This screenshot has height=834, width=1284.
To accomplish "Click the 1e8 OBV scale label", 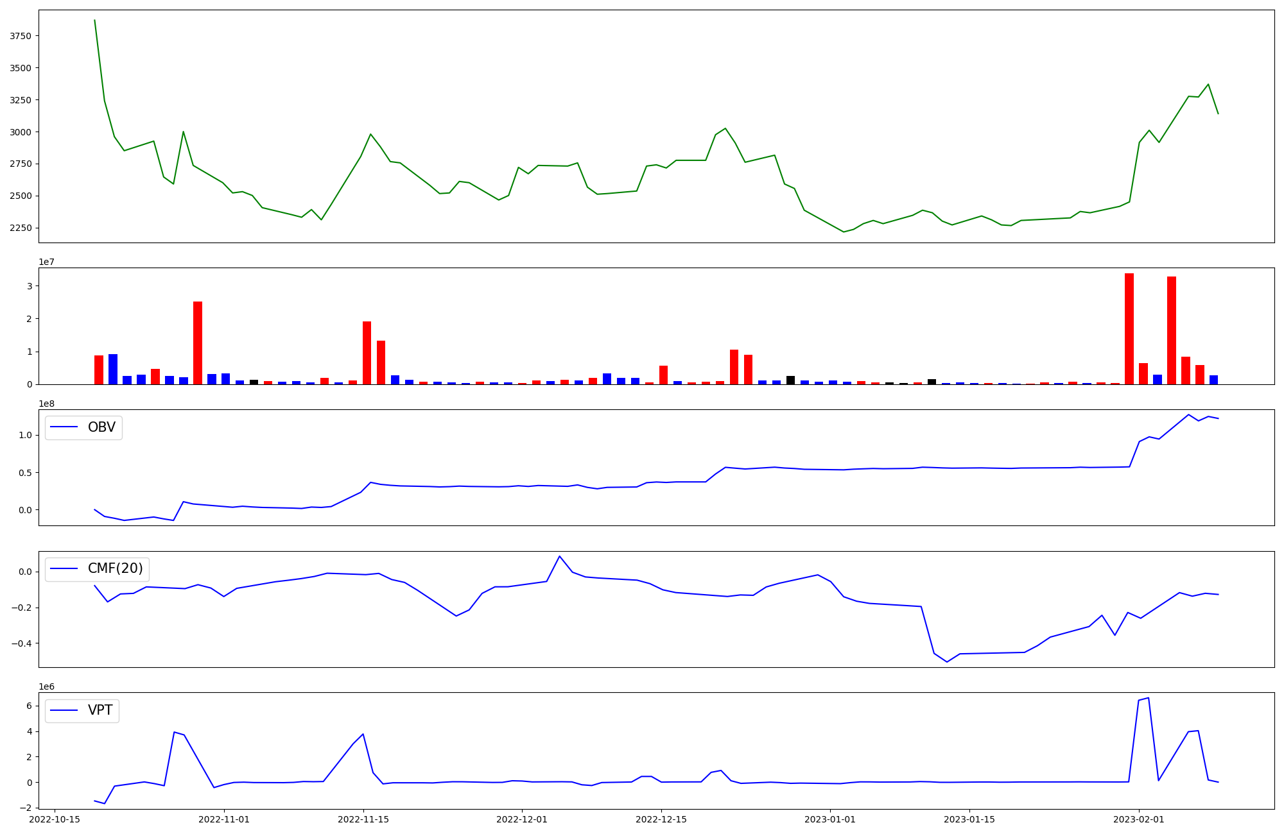I will [x=46, y=404].
